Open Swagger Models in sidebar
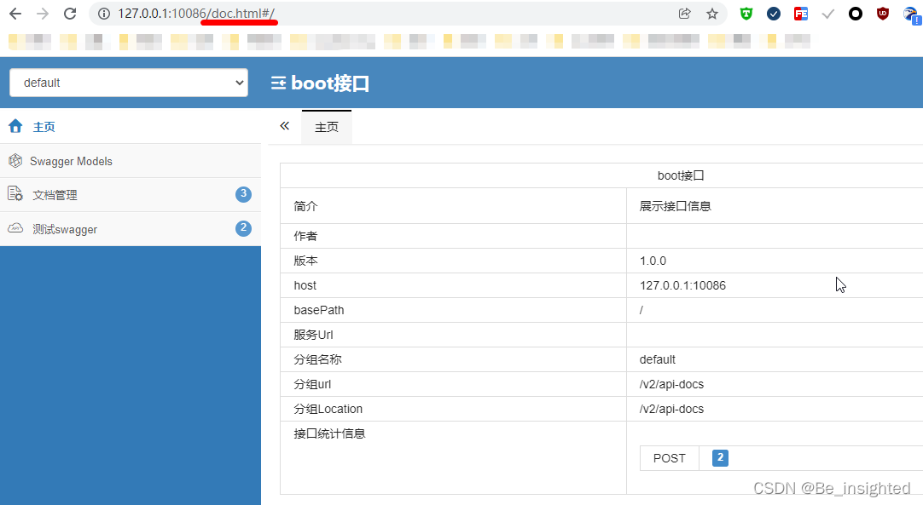Viewport: 923px width, 505px height. pyautogui.click(x=131, y=160)
